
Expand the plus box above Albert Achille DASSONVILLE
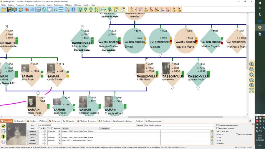[82, 27]
